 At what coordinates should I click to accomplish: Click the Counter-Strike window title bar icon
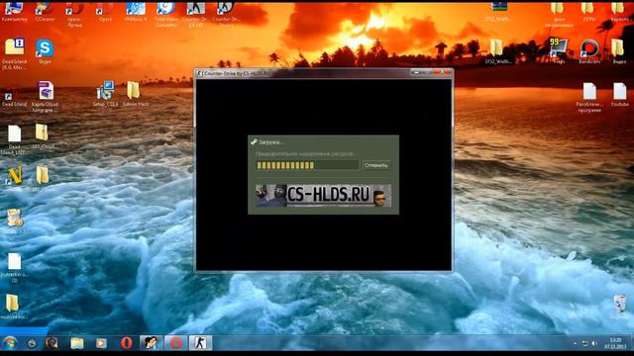point(199,73)
